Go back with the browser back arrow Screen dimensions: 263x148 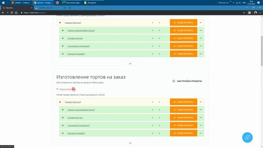point(3,13)
